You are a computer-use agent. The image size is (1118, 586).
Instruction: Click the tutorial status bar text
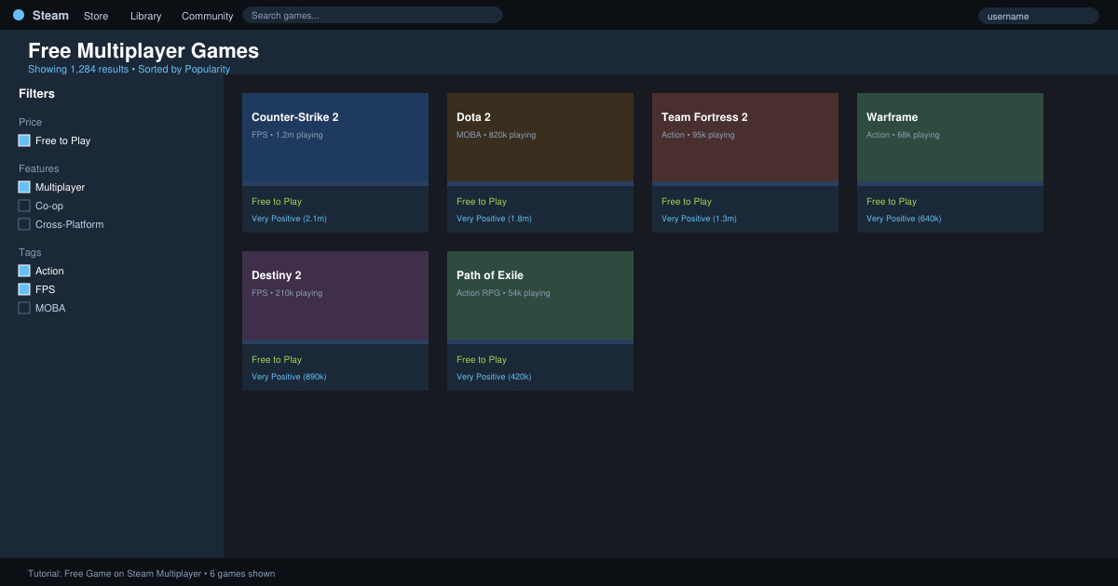tap(151, 574)
